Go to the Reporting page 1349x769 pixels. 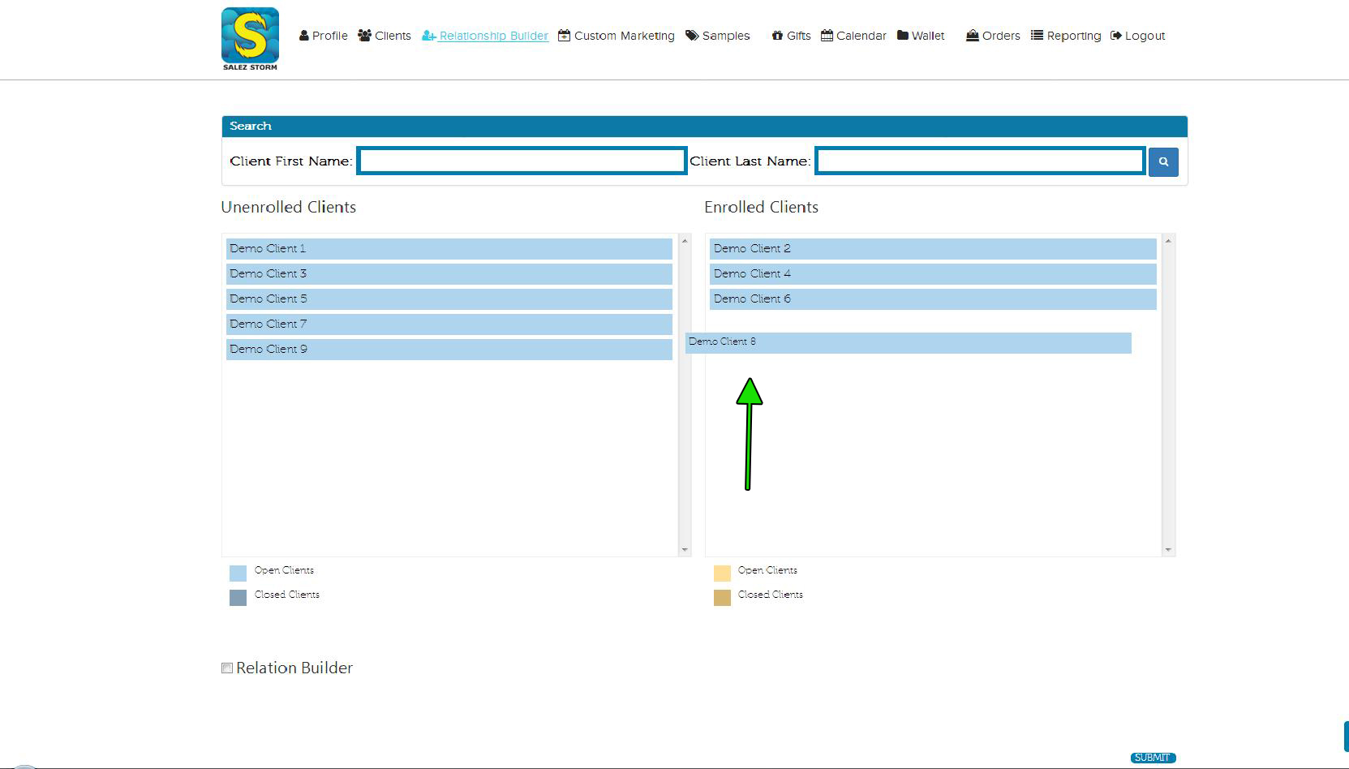tap(1073, 36)
